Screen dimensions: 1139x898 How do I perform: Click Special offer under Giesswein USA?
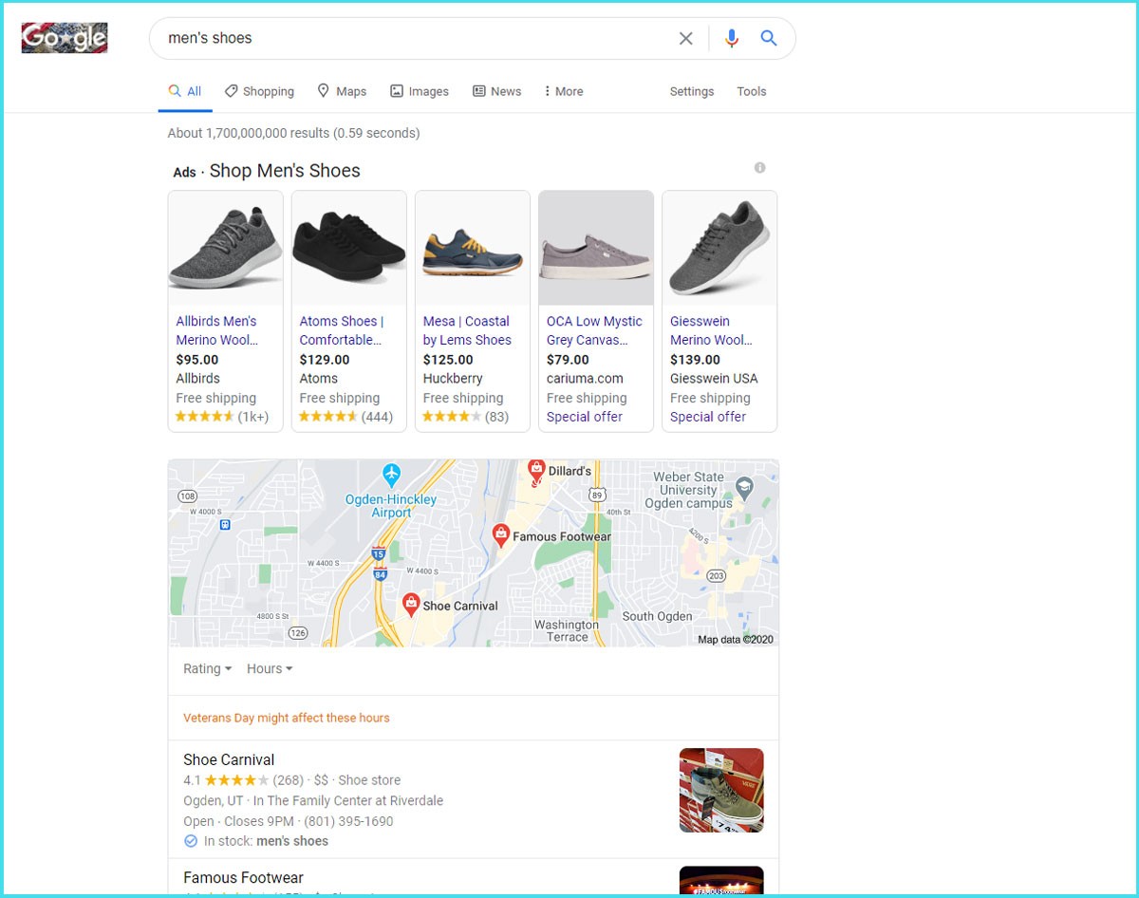pyautogui.click(x=708, y=417)
